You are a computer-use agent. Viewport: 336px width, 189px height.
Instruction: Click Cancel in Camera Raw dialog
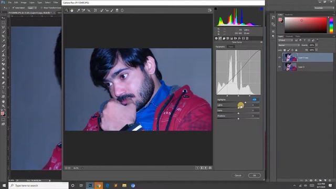coord(238,175)
